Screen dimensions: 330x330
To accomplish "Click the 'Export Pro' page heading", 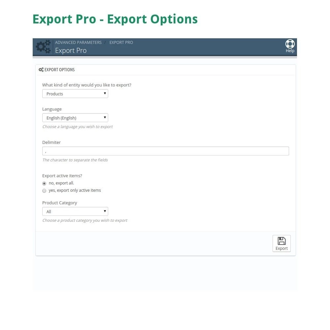I will pos(71,50).
